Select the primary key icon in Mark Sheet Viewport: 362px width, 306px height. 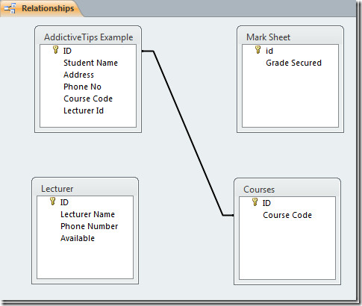click(258, 50)
